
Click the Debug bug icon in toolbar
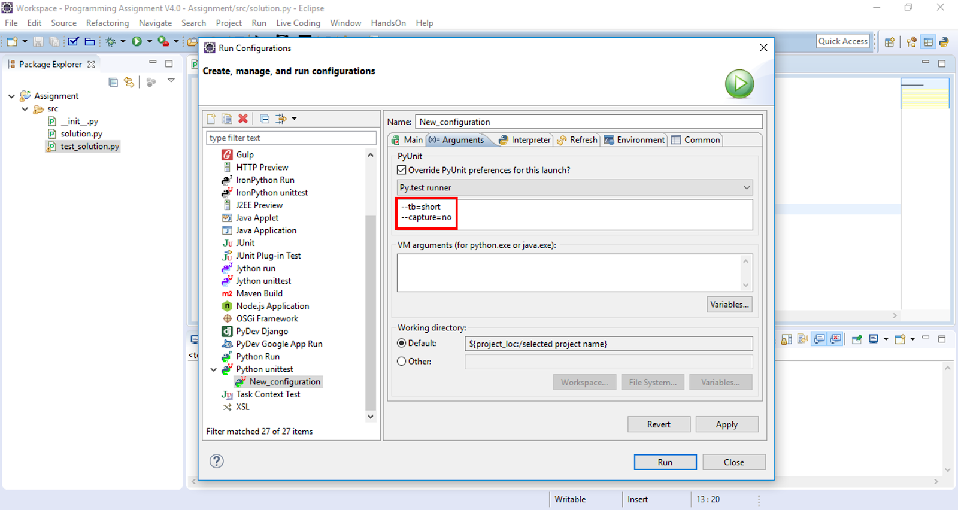click(111, 41)
